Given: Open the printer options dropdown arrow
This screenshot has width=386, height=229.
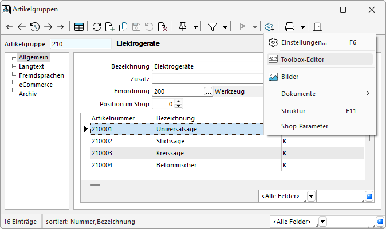Looking at the screenshot, I should 302,27.
